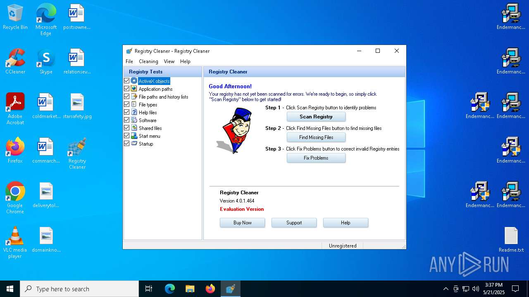The image size is (529, 297).
Task: Click the Type here to search box
Action: click(x=79, y=289)
